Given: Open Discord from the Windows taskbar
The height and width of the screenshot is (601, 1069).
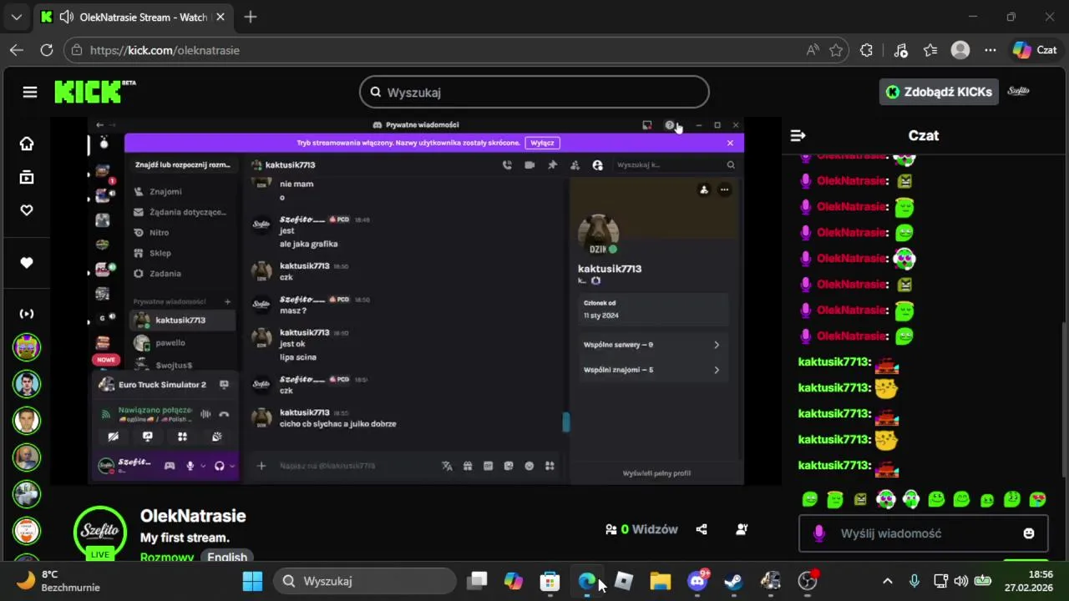Looking at the screenshot, I should (697, 581).
